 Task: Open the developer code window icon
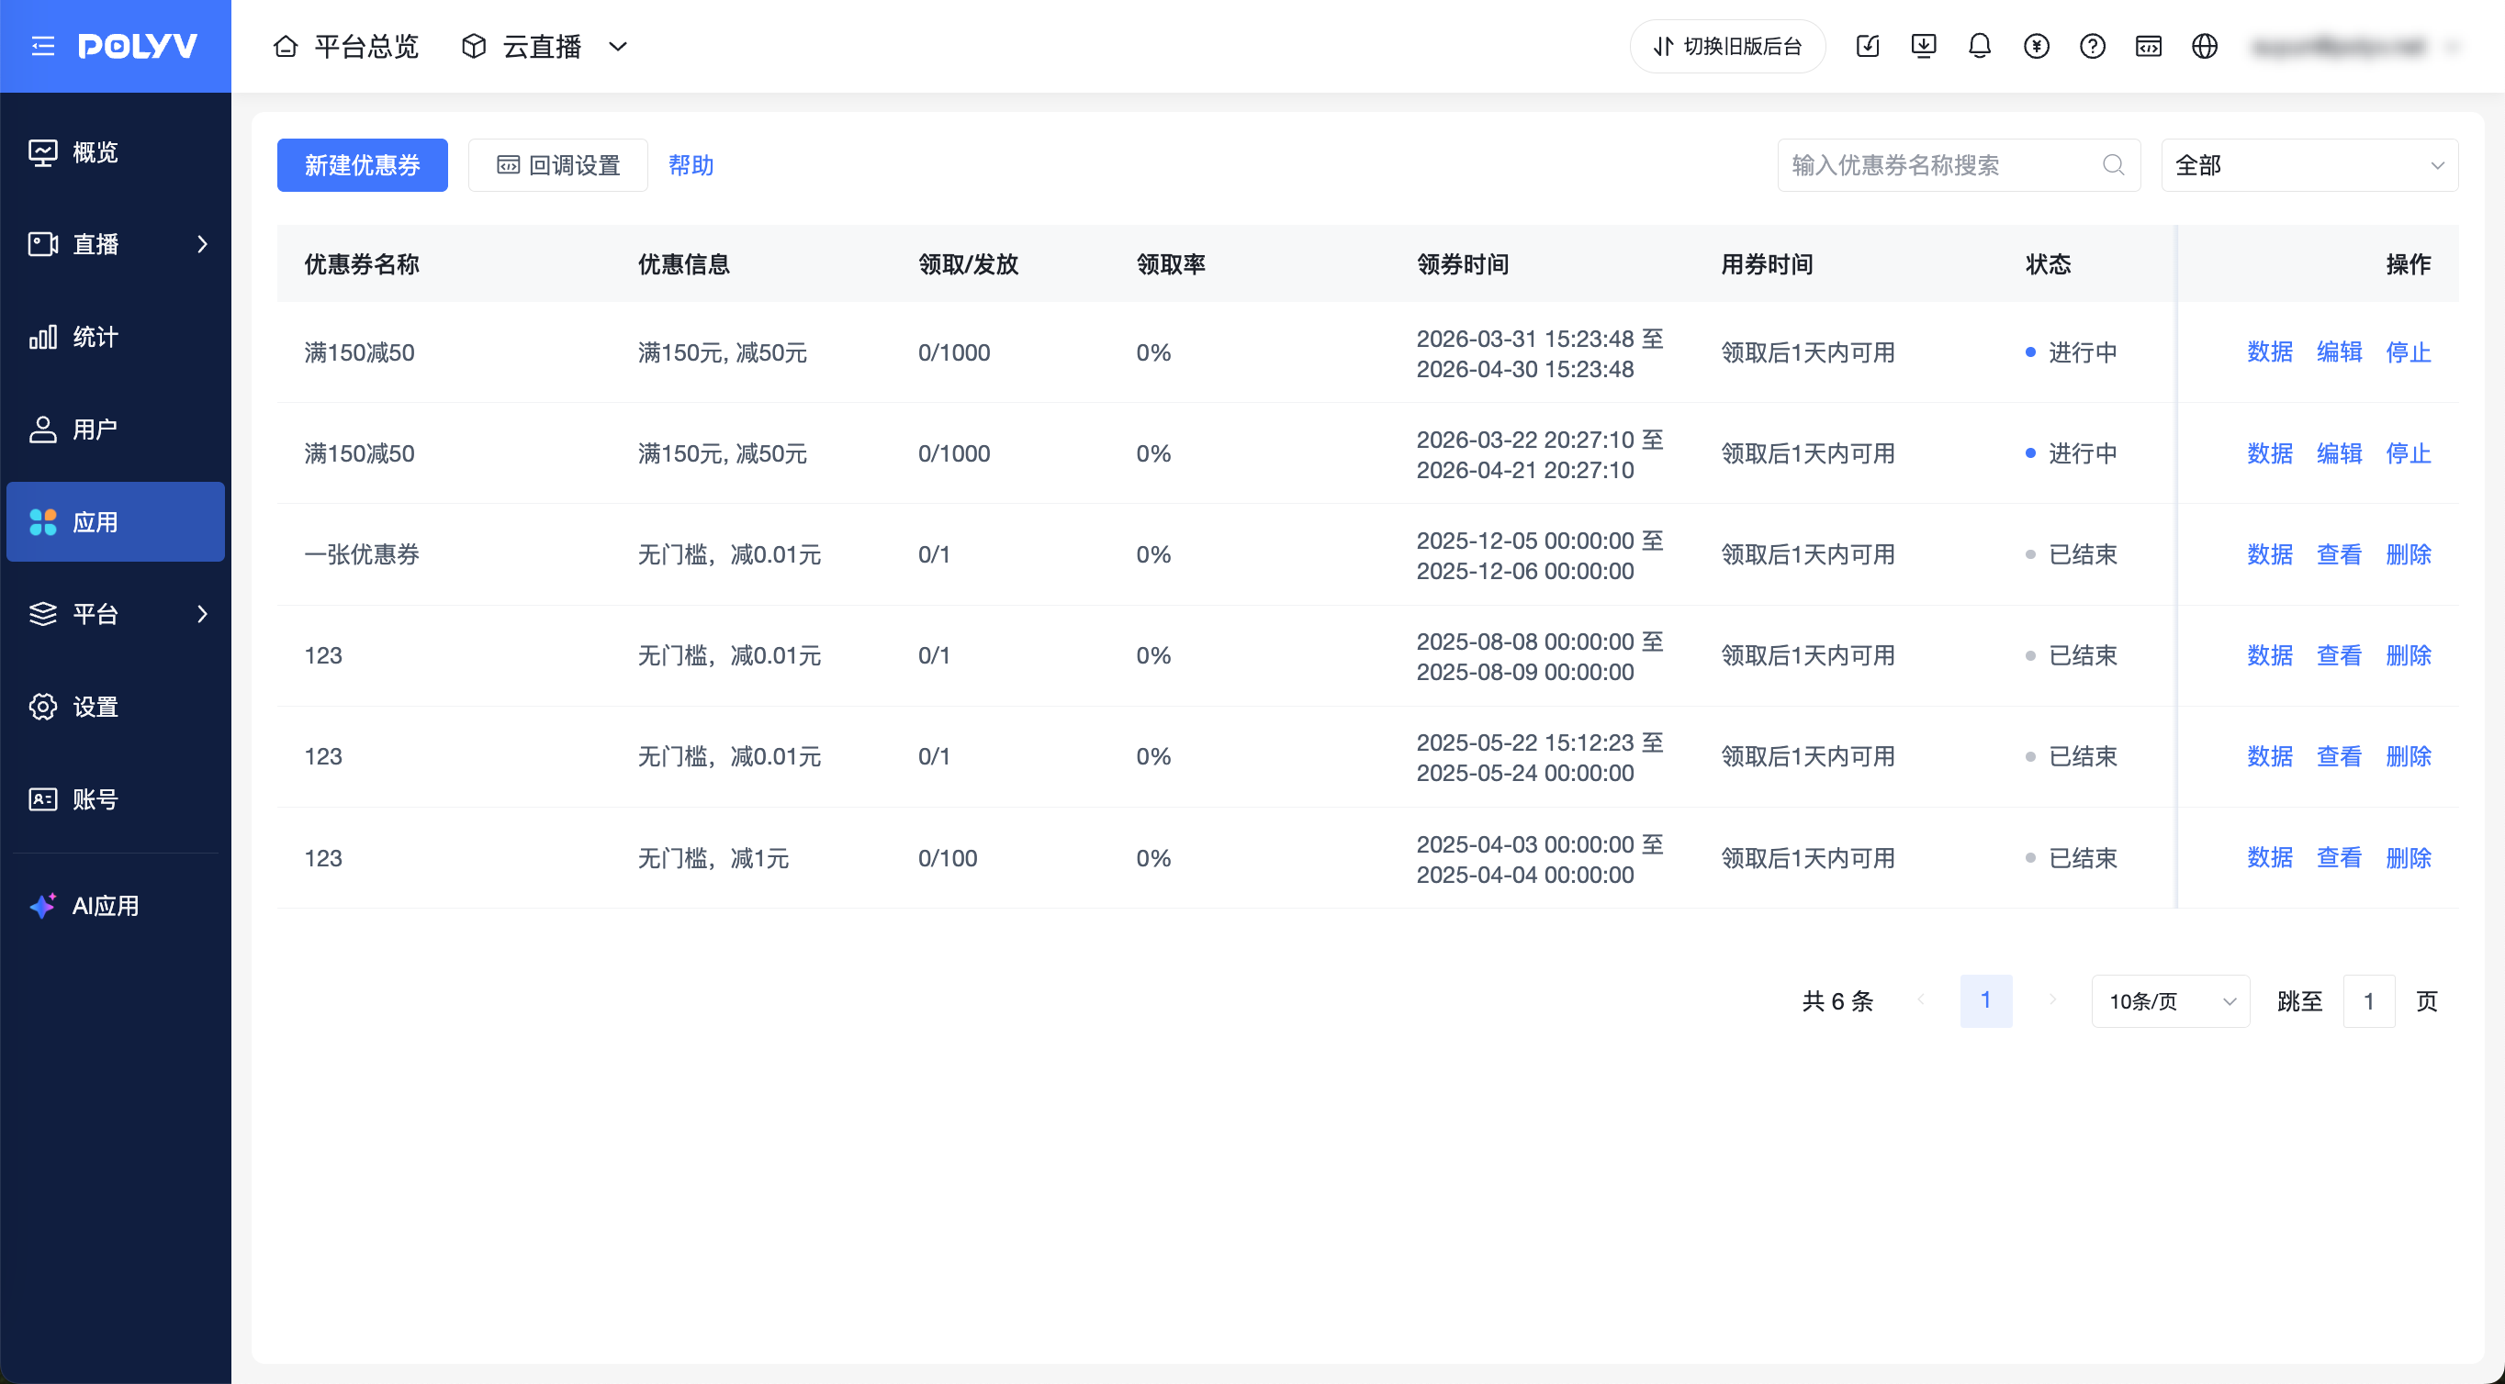[2149, 46]
